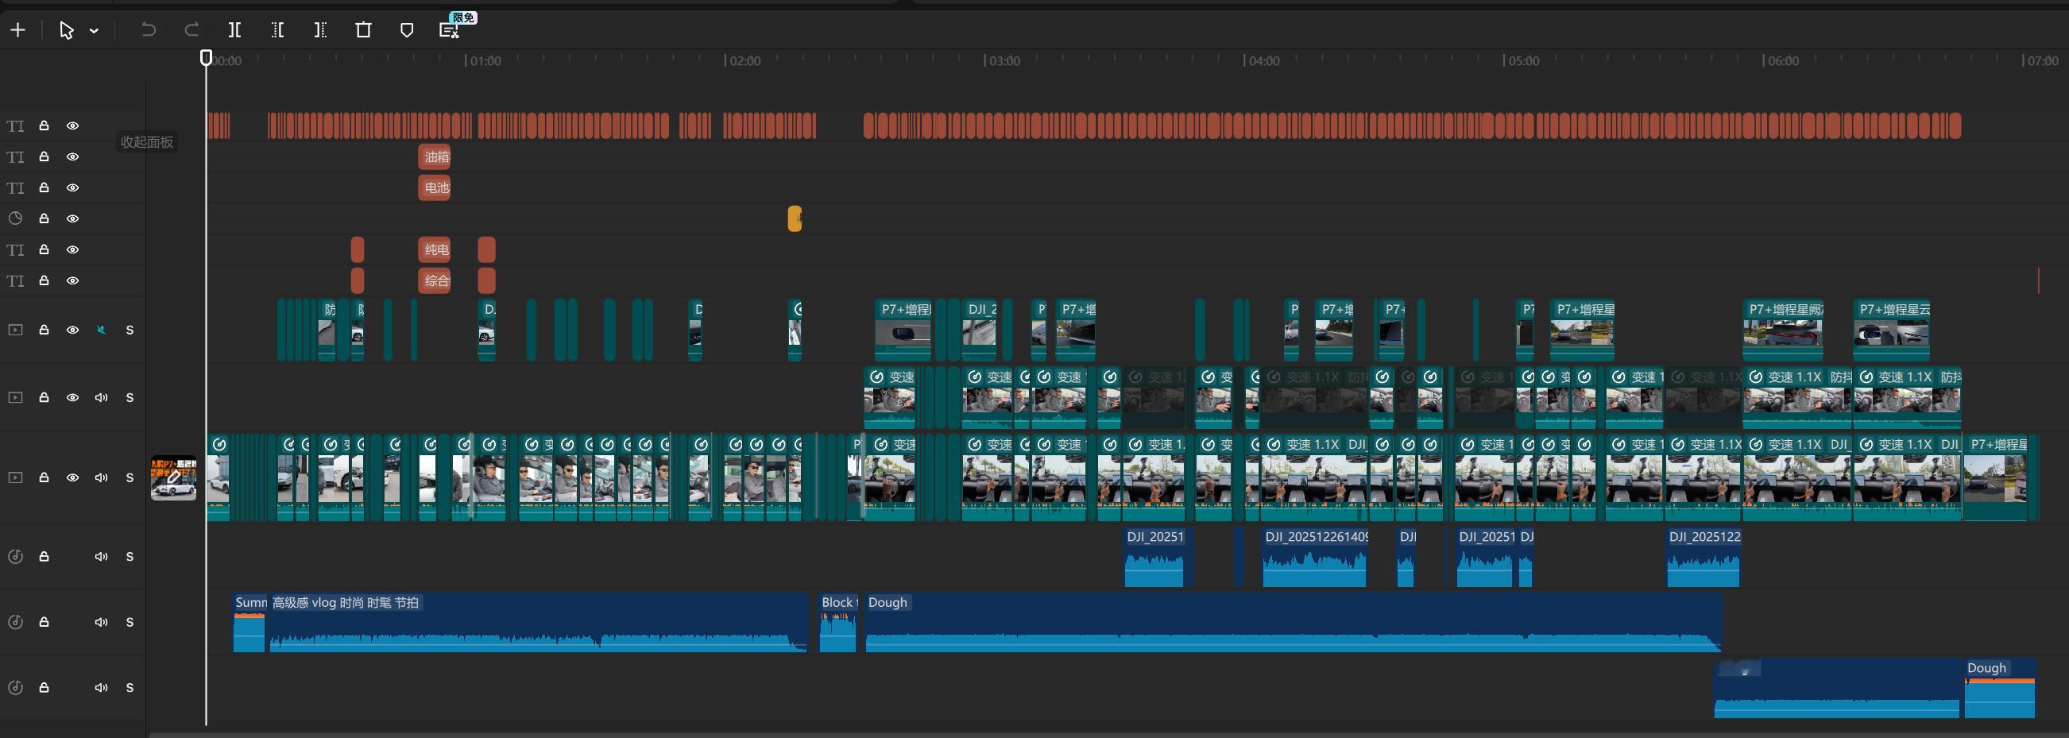Click the plus add-track button
This screenshot has width=2069, height=738.
[x=17, y=30]
